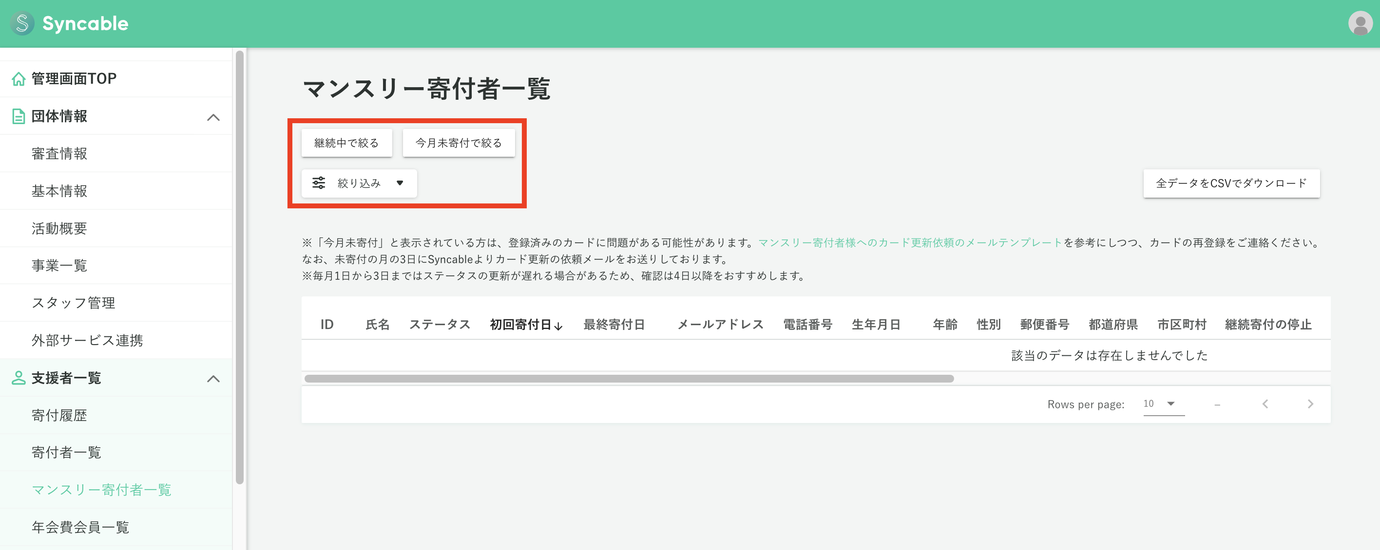Image resolution: width=1380 pixels, height=550 pixels.
Task: Collapse the 支援者一覧 section
Action: coord(214,378)
